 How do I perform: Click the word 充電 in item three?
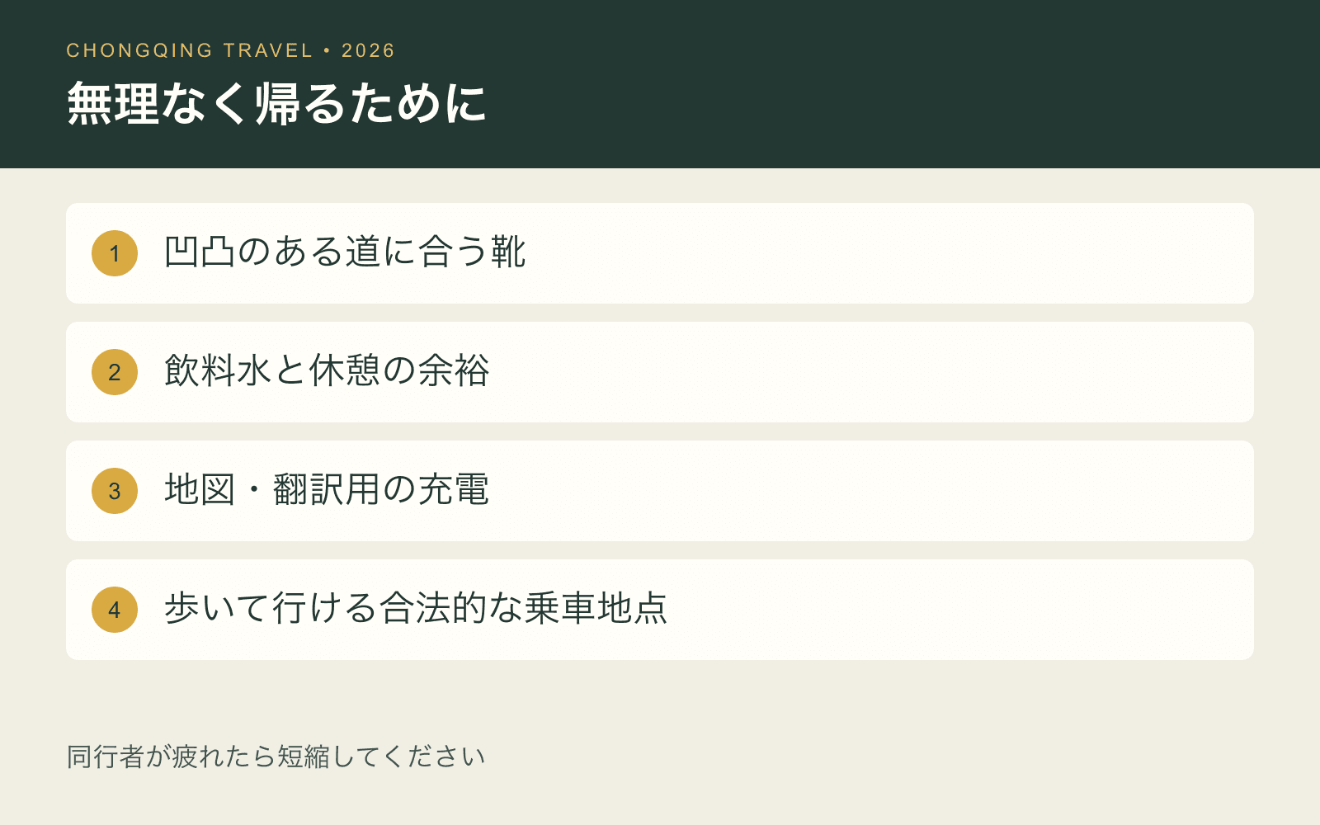(x=454, y=490)
